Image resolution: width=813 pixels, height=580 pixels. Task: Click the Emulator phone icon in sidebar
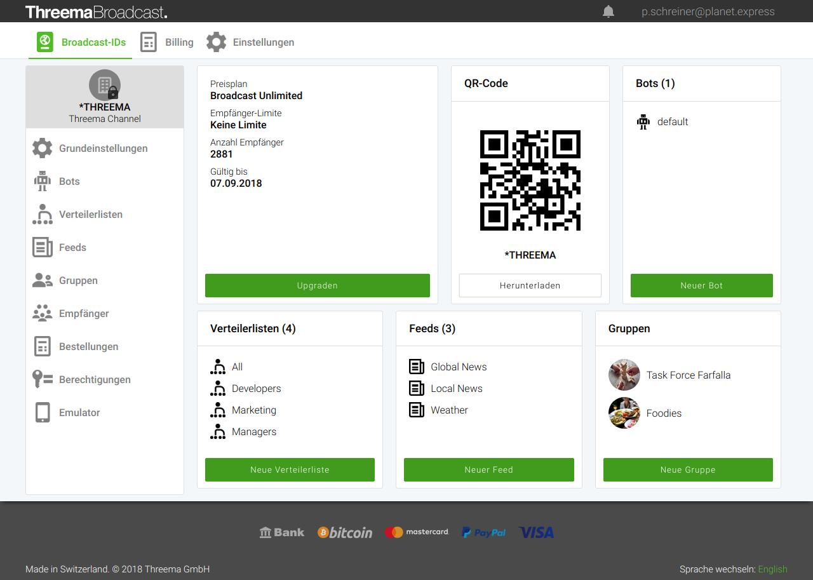click(43, 412)
